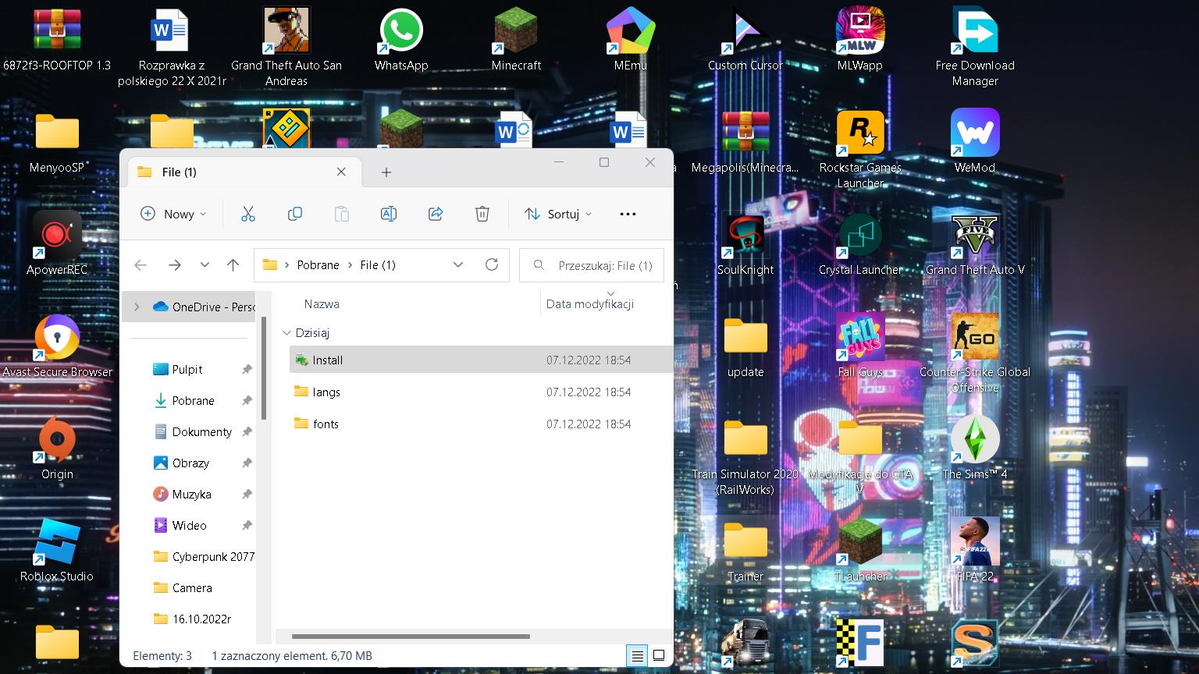
Task: Click the Rename icon in toolbar
Action: click(x=388, y=214)
